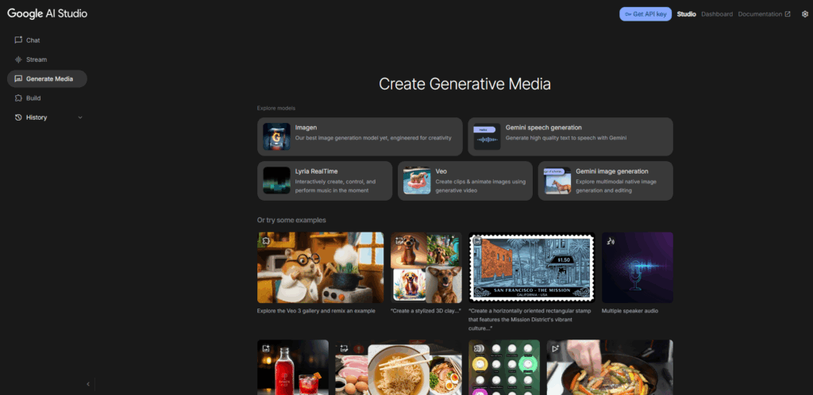
Task: Click the image icon on red bottle thumbnail
Action: (x=265, y=348)
